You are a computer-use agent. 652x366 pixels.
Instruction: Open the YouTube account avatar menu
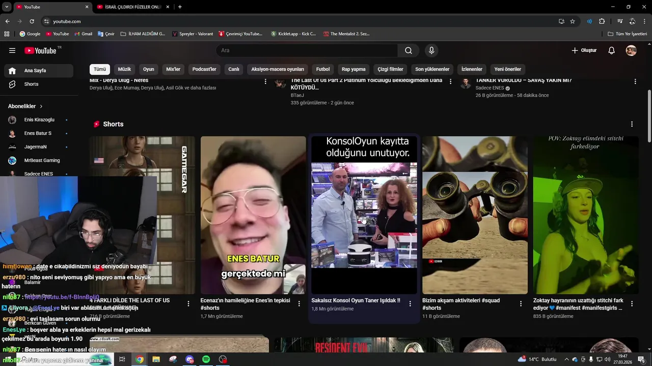tap(631, 50)
